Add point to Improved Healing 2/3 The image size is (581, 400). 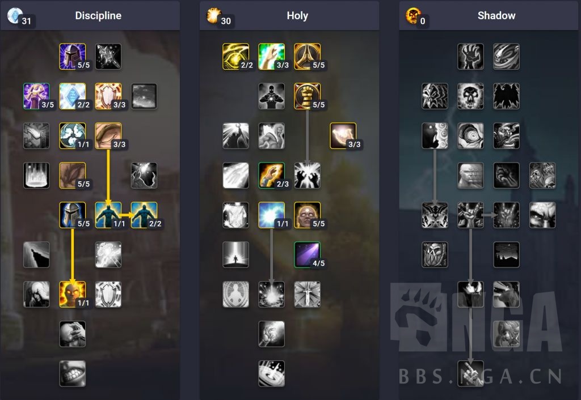point(272,176)
